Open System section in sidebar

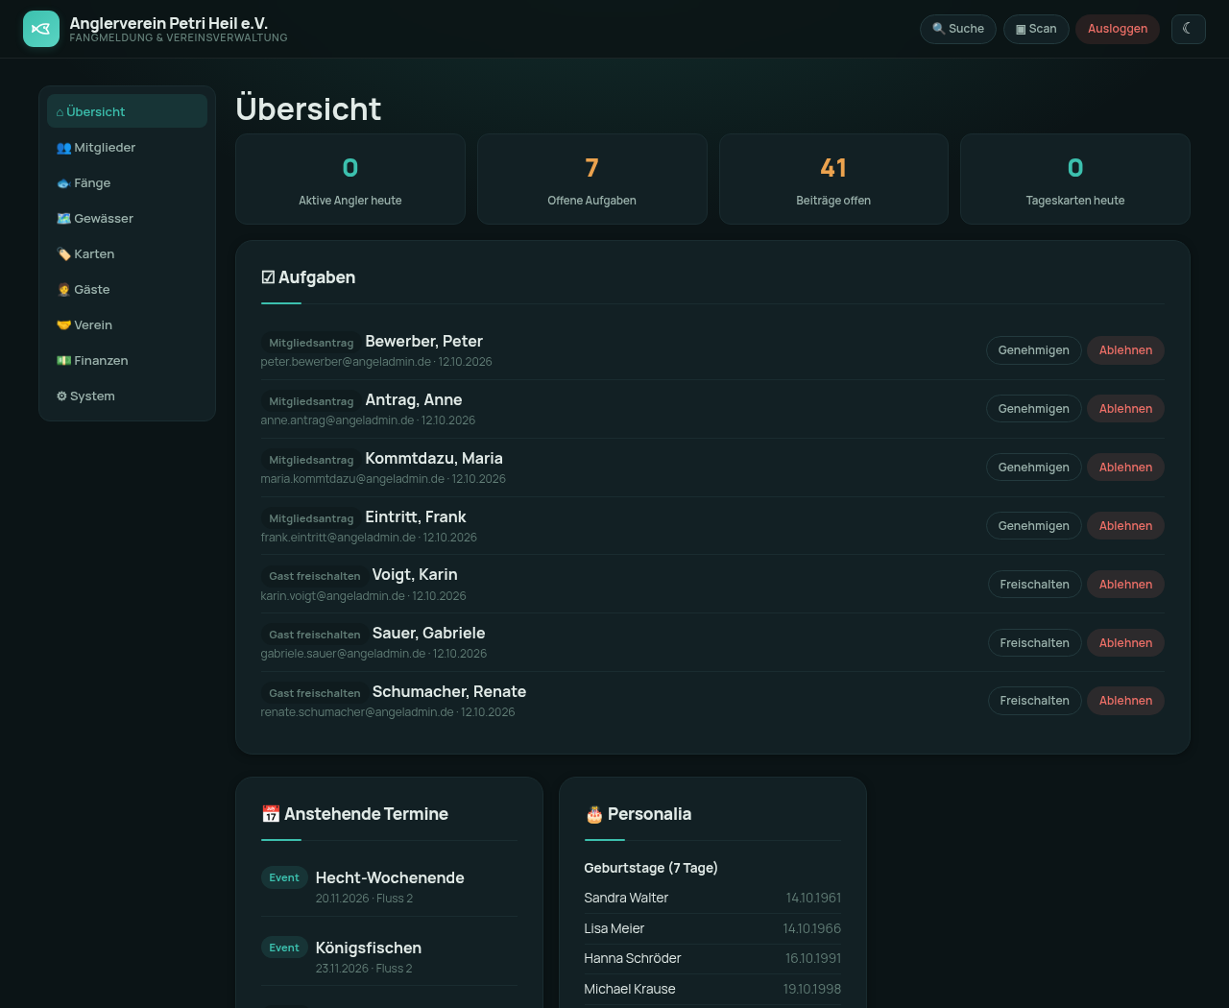(x=127, y=396)
